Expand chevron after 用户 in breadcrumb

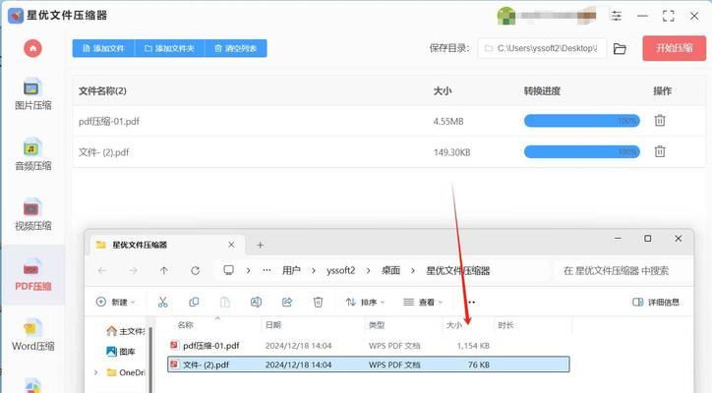[314, 270]
